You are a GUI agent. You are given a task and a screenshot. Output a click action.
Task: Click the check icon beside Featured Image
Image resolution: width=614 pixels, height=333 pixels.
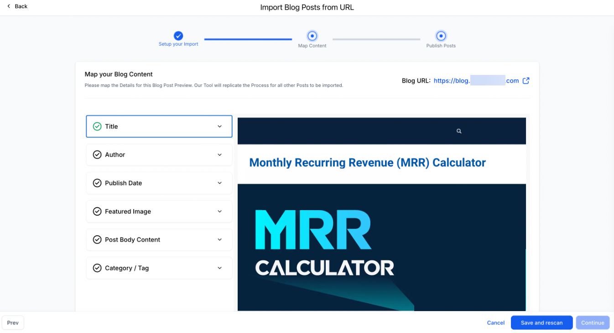pyautogui.click(x=97, y=211)
